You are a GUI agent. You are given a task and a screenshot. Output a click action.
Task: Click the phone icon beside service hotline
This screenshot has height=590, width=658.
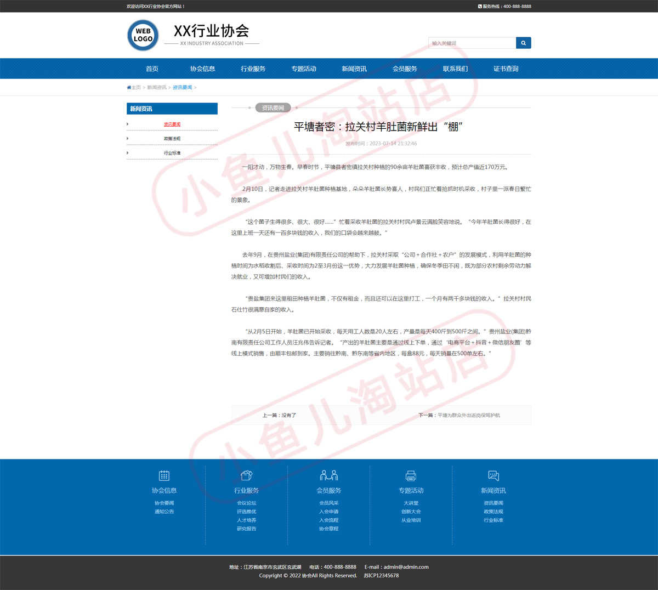480,7
